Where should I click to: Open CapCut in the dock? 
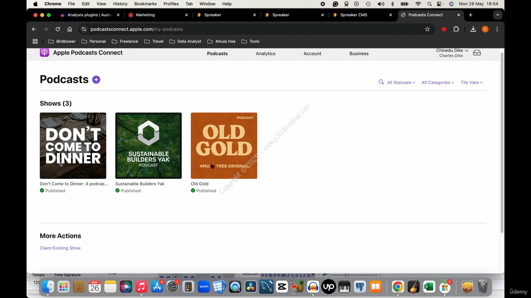coord(282,286)
